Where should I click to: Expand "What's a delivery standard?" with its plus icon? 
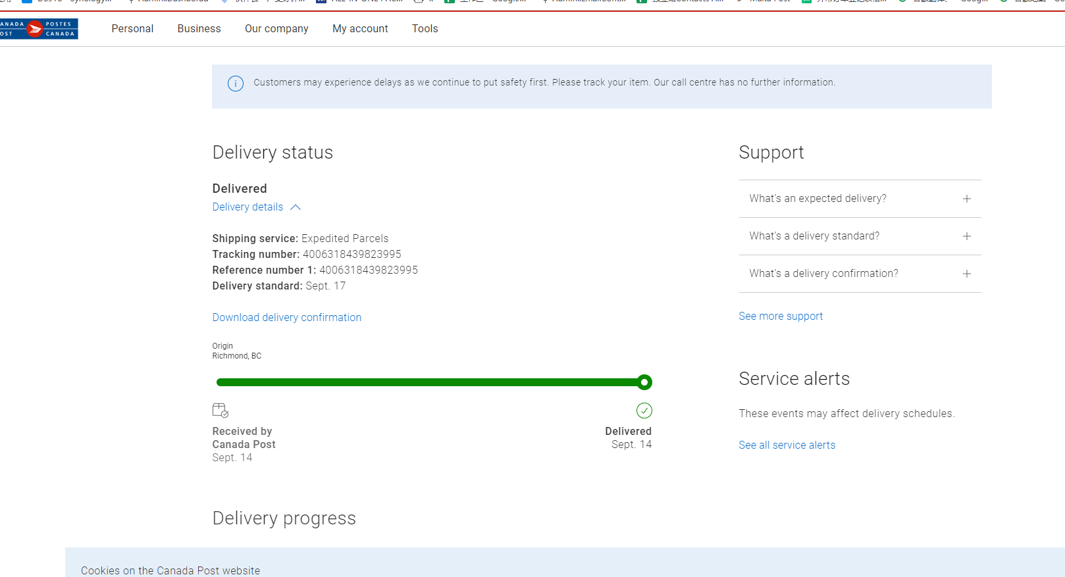[966, 236]
